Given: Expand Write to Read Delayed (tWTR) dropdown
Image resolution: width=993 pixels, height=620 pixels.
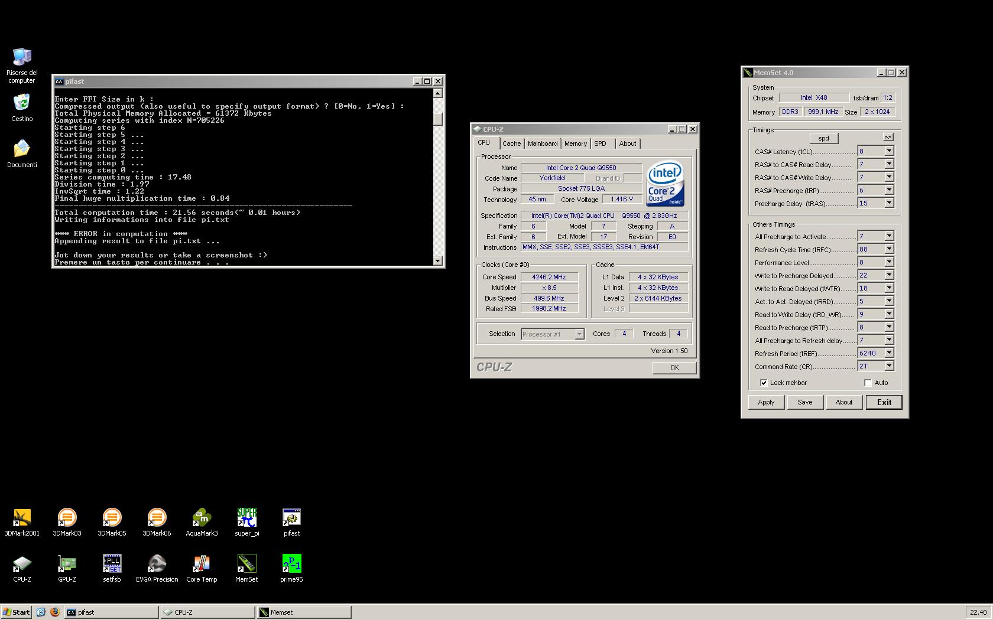Looking at the screenshot, I should 889,288.
